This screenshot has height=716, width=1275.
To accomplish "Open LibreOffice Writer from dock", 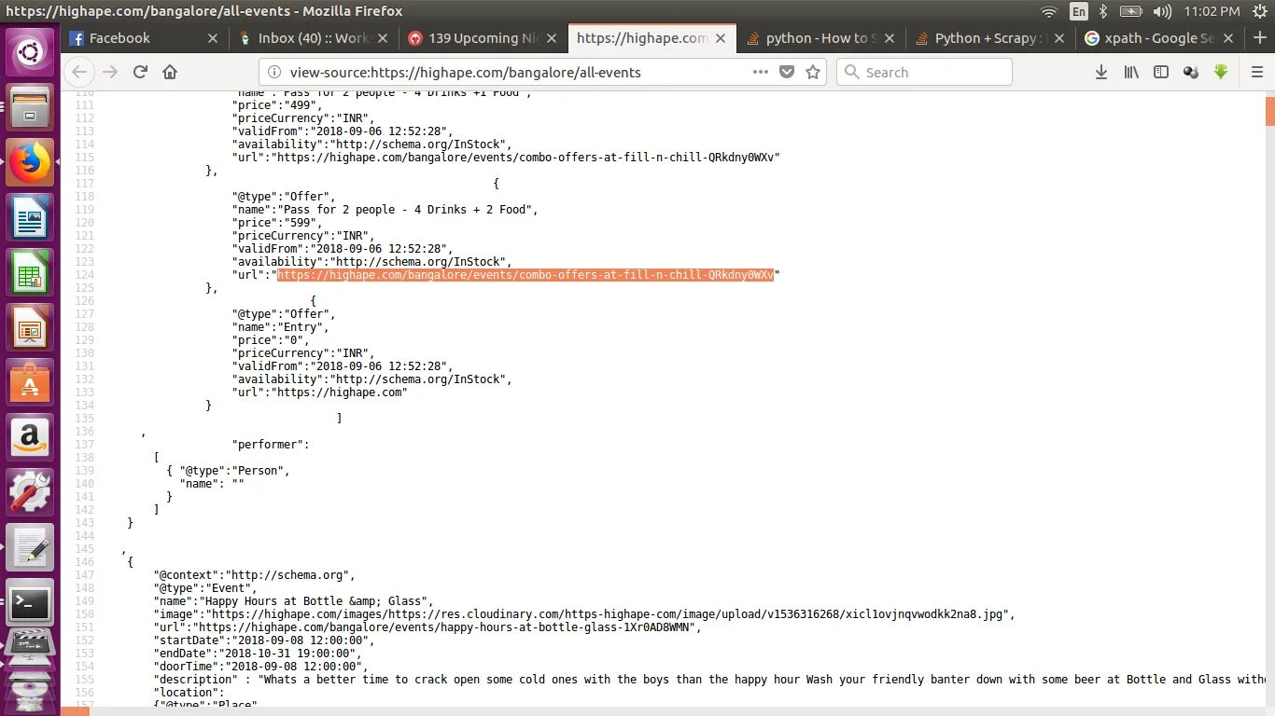I will pos(30,218).
